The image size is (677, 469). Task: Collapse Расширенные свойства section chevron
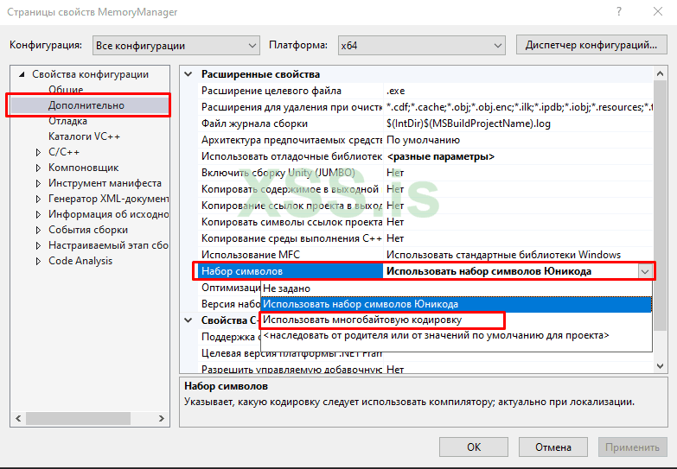(x=188, y=74)
